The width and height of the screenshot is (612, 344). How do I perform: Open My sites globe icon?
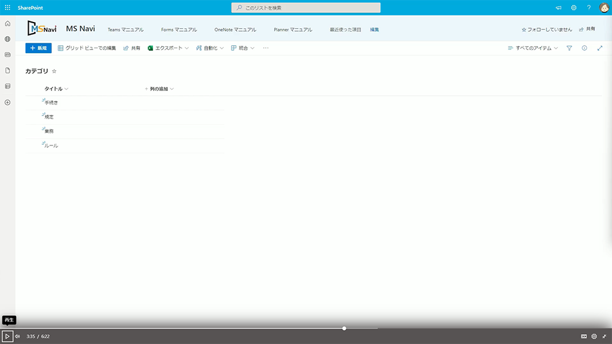coord(7,39)
